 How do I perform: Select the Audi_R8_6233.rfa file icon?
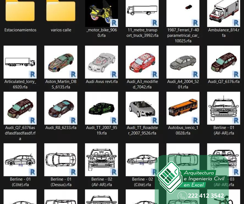click(61, 108)
